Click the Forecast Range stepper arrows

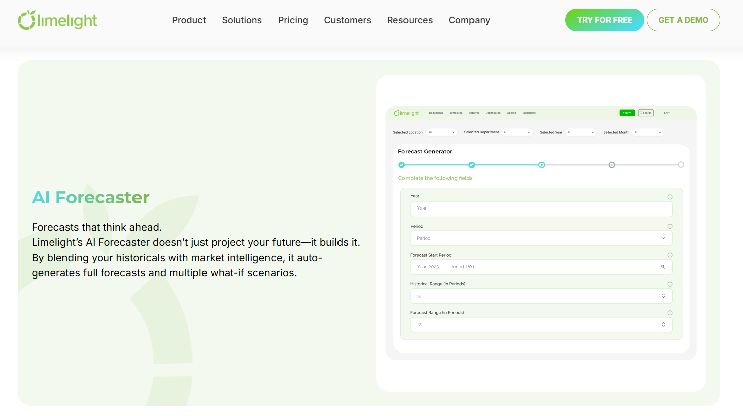pos(663,325)
